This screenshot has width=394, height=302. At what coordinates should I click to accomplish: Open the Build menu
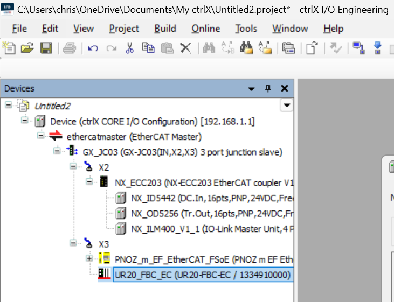(x=165, y=29)
